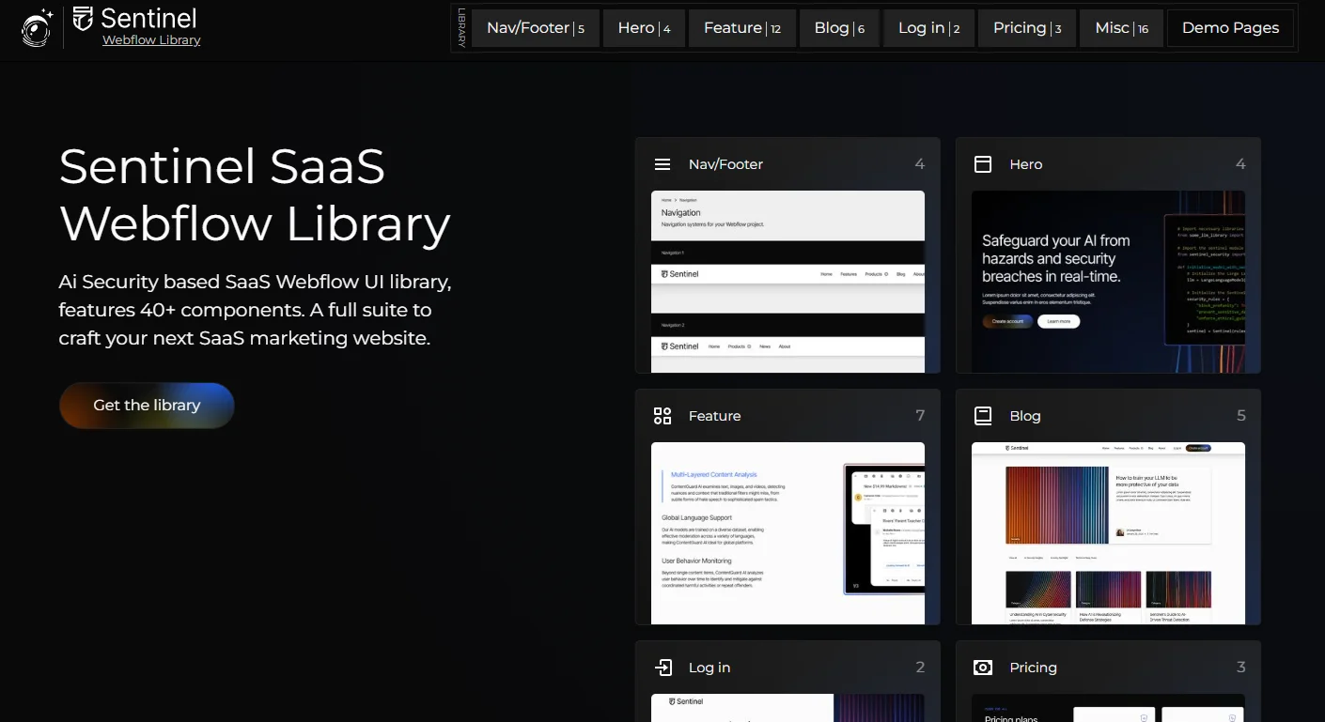Viewport: 1325px width, 722px height.
Task: Click the Sentinel SaaS Webflow Library heading
Action: coord(255,195)
